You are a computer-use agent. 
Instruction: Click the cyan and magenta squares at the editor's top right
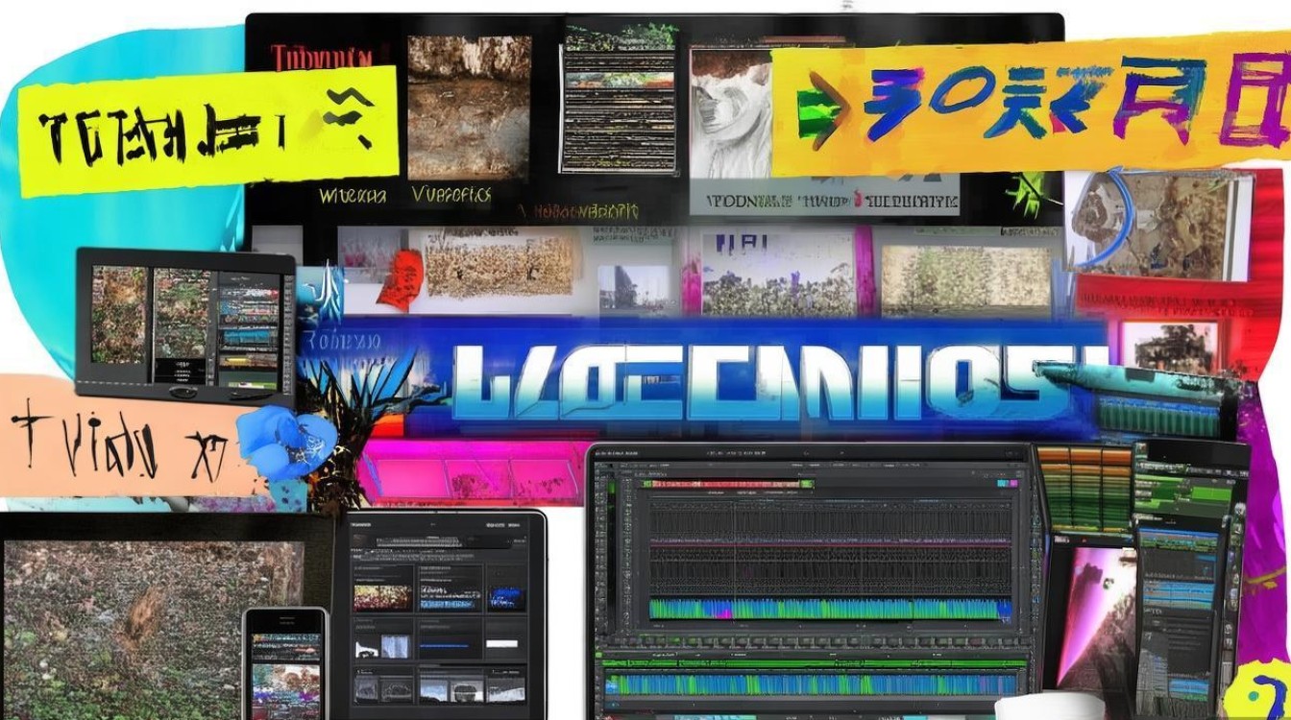[x=1005, y=484]
